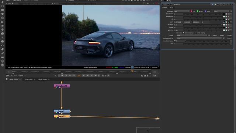This screenshot has height=133, width=236.
Task: Disable the black clamp checkbox
Action: [x=184, y=33]
